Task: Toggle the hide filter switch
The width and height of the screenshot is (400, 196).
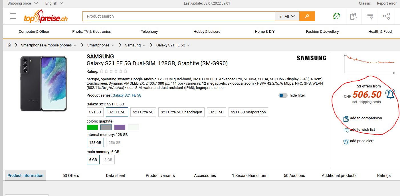Action: pos(283,95)
